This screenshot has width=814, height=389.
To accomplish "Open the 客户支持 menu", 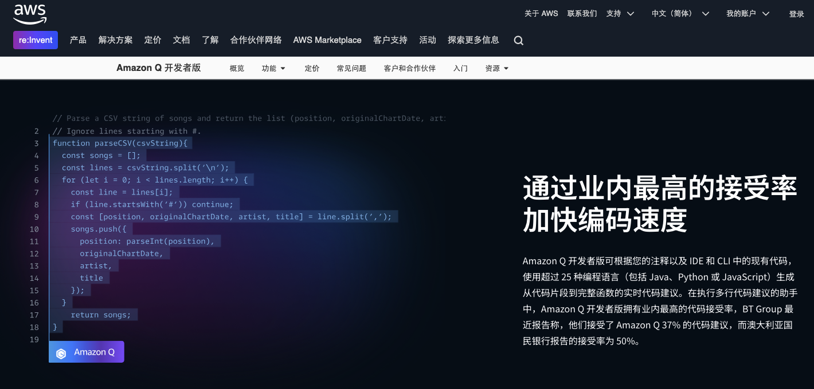I will 390,40.
